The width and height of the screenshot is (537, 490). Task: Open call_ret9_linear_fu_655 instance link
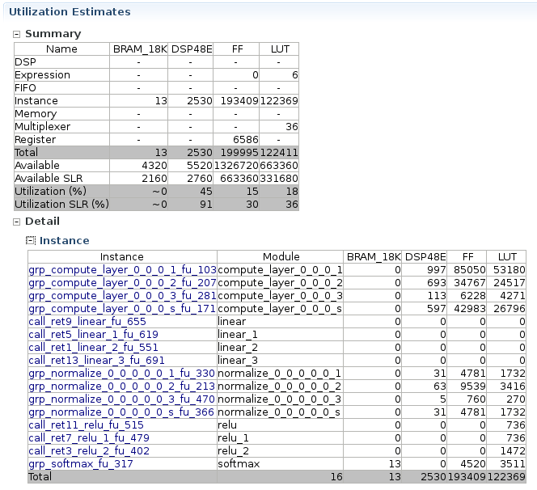87,322
